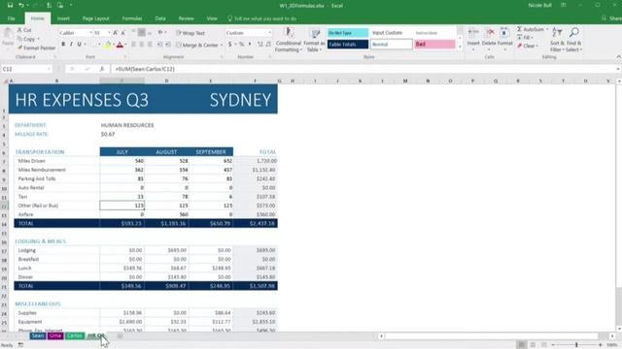Click the zoom slider in status bar
622x349 pixels.
tap(576, 345)
